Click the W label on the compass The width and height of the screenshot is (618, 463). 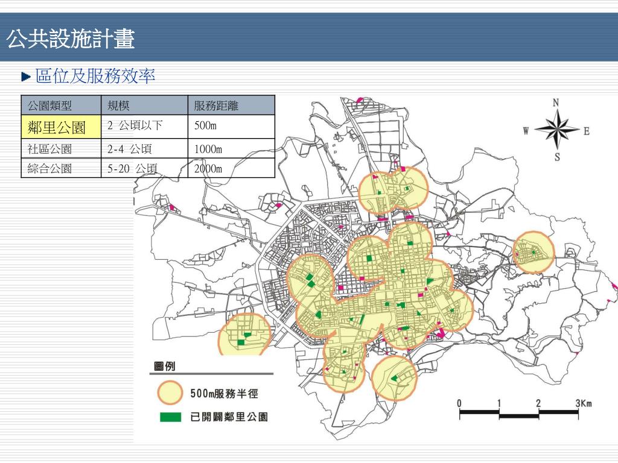(x=526, y=131)
